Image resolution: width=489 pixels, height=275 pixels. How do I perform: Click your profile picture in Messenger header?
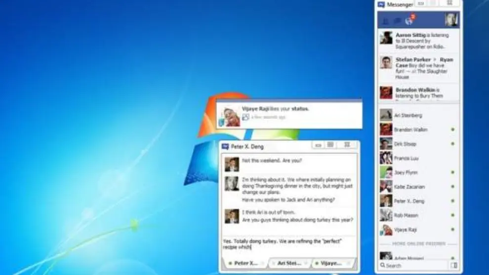point(451,19)
